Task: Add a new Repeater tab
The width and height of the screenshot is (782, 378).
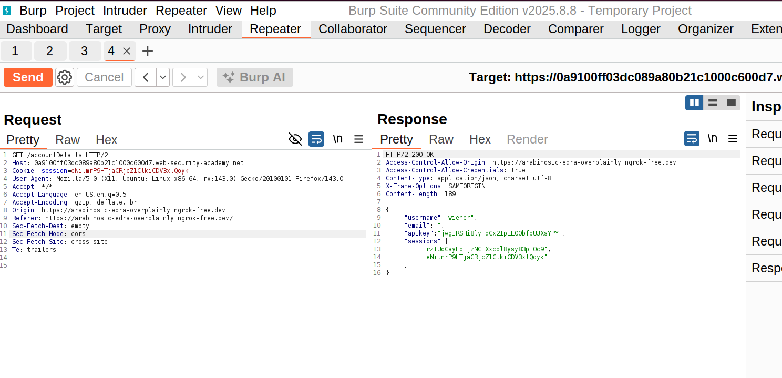Action: coord(148,51)
